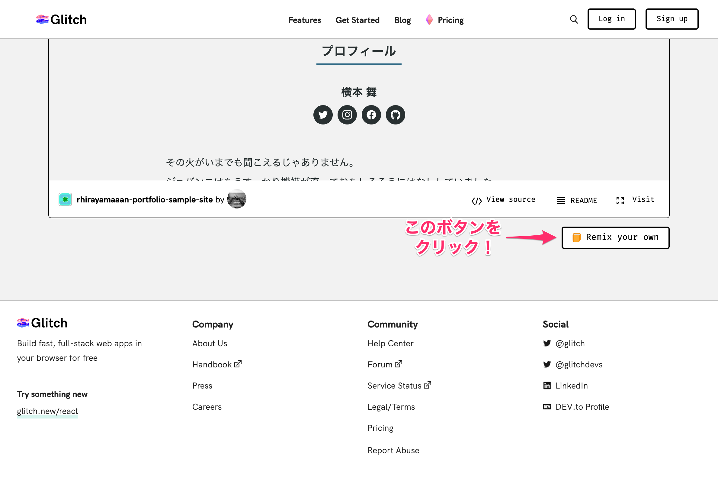Open the Features menu item
Screen dimensions: 718x481
[x=304, y=20]
